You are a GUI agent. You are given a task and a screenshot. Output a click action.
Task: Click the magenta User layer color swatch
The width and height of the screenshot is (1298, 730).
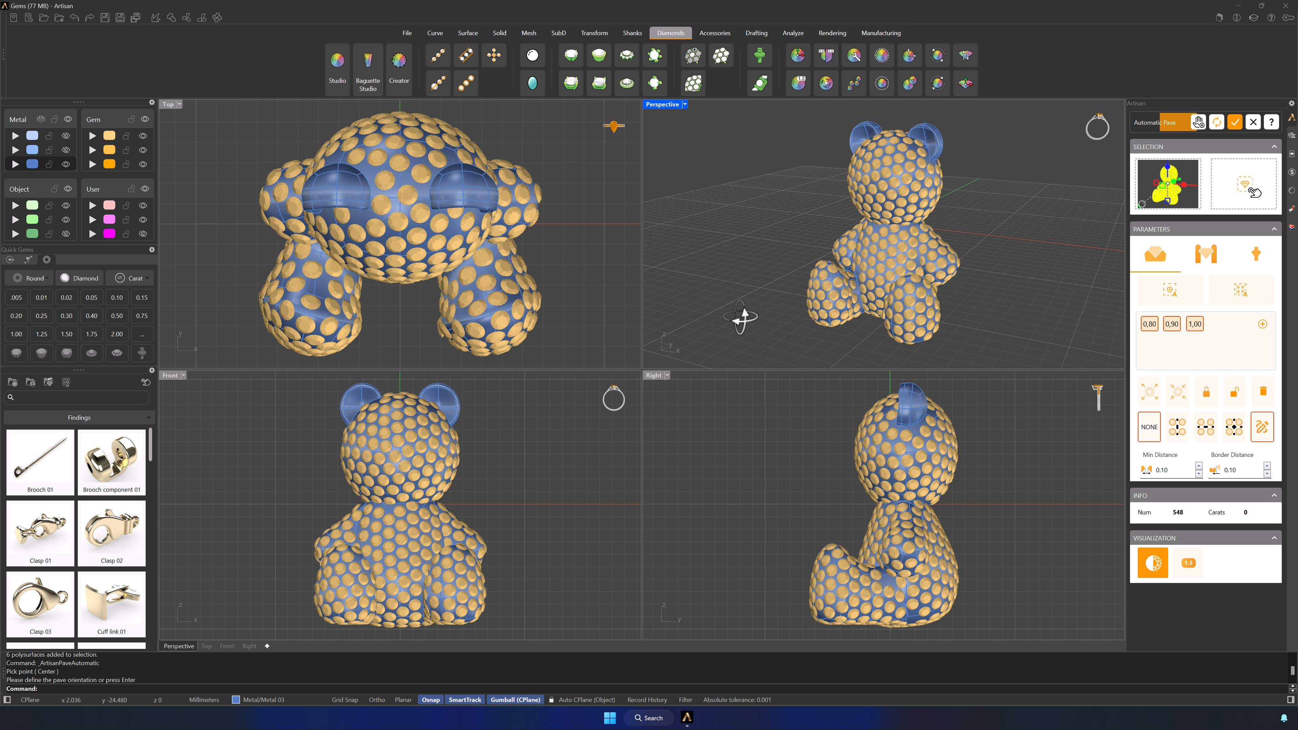109,233
